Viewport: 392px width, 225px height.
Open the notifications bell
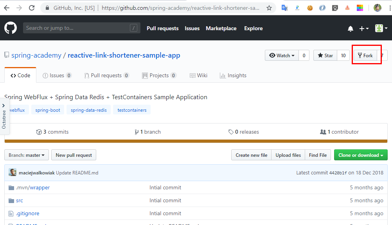point(351,29)
